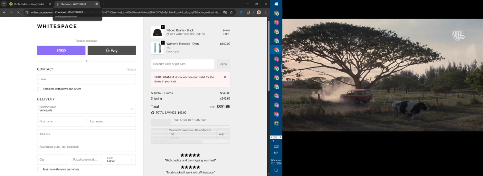Click the Shipping cost $242.65
Screen dimensions: 483x176
coord(225,99)
